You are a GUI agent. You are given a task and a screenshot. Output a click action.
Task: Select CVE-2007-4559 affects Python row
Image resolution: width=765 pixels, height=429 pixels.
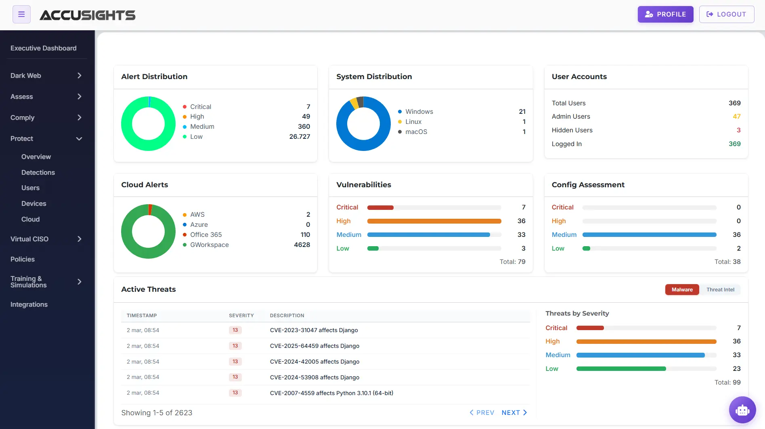[325, 393]
